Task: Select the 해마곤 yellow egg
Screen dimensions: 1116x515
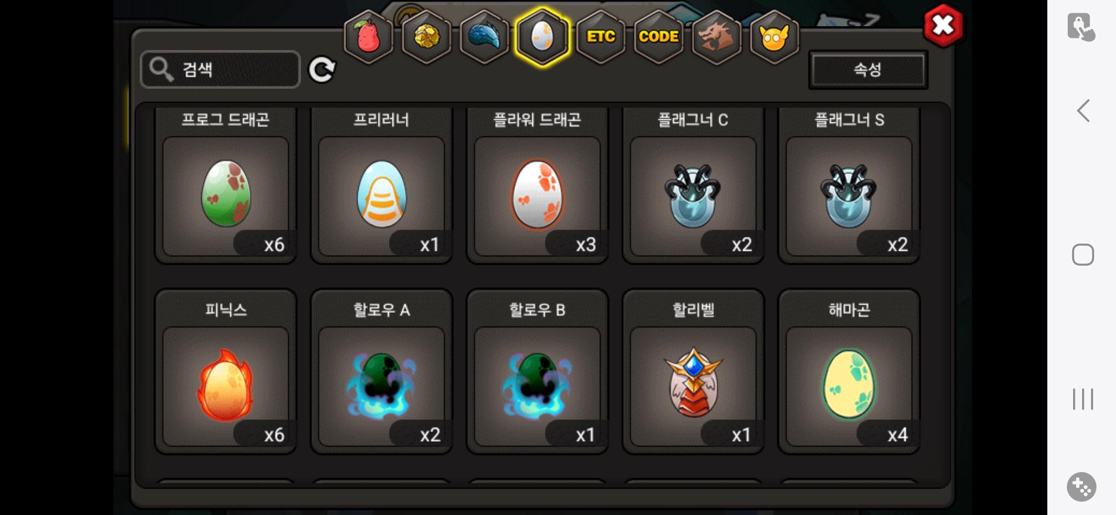Action: coord(849,372)
